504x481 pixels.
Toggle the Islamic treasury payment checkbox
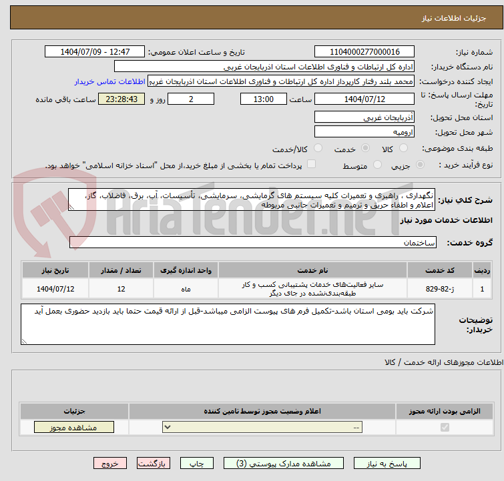click(x=311, y=164)
